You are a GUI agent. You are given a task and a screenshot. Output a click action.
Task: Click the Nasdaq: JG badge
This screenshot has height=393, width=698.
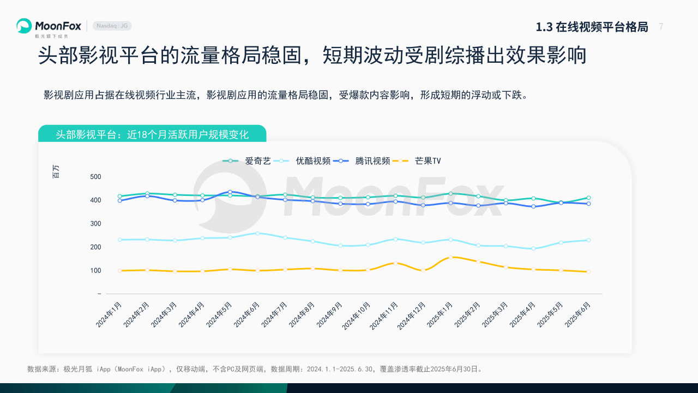[x=112, y=26]
